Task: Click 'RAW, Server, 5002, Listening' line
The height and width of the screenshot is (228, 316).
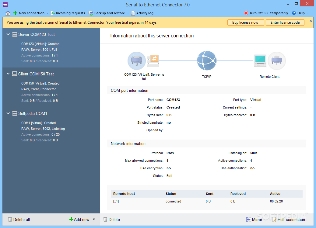Action: tap(43, 129)
